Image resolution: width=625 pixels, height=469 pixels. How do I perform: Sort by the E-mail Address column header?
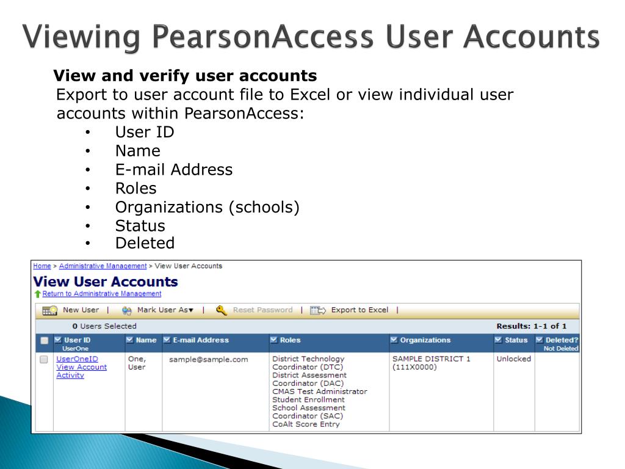pyautogui.click(x=201, y=340)
